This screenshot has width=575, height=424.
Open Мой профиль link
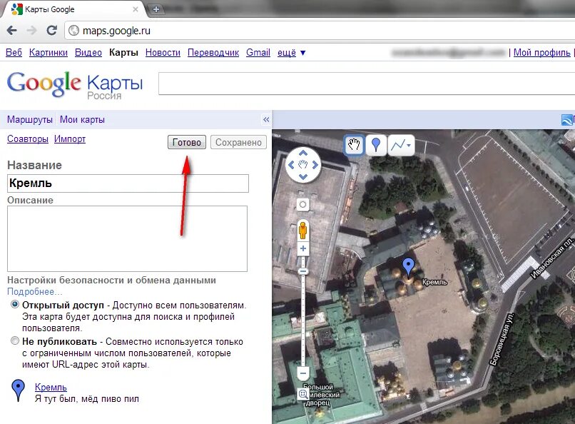click(x=542, y=52)
